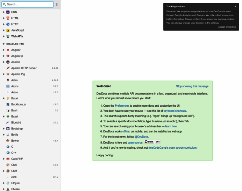Screen dimensions: 242x191
Task: Click the learn how link
Action: click(x=171, y=126)
